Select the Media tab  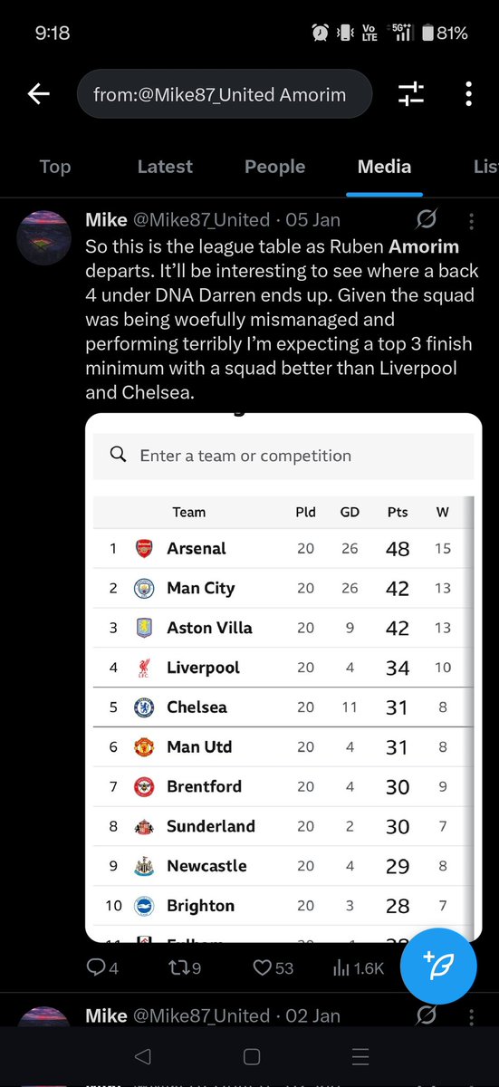click(x=384, y=167)
